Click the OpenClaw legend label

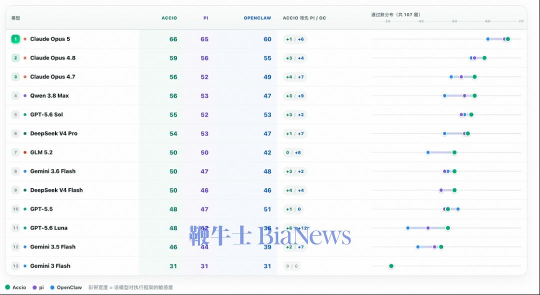(69, 287)
